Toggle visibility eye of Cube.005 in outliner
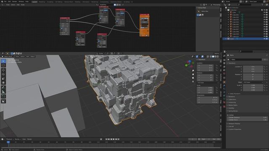This screenshot has width=269, height=151. pyautogui.click(x=264, y=24)
